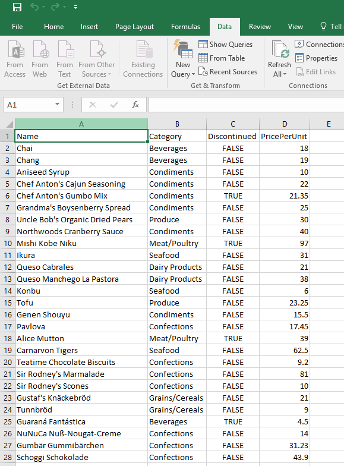344x466 pixels.
Task: Click Edit Links
Action: click(x=316, y=71)
